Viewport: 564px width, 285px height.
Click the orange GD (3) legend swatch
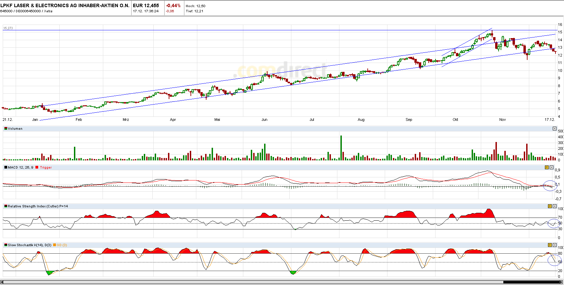coord(55,245)
